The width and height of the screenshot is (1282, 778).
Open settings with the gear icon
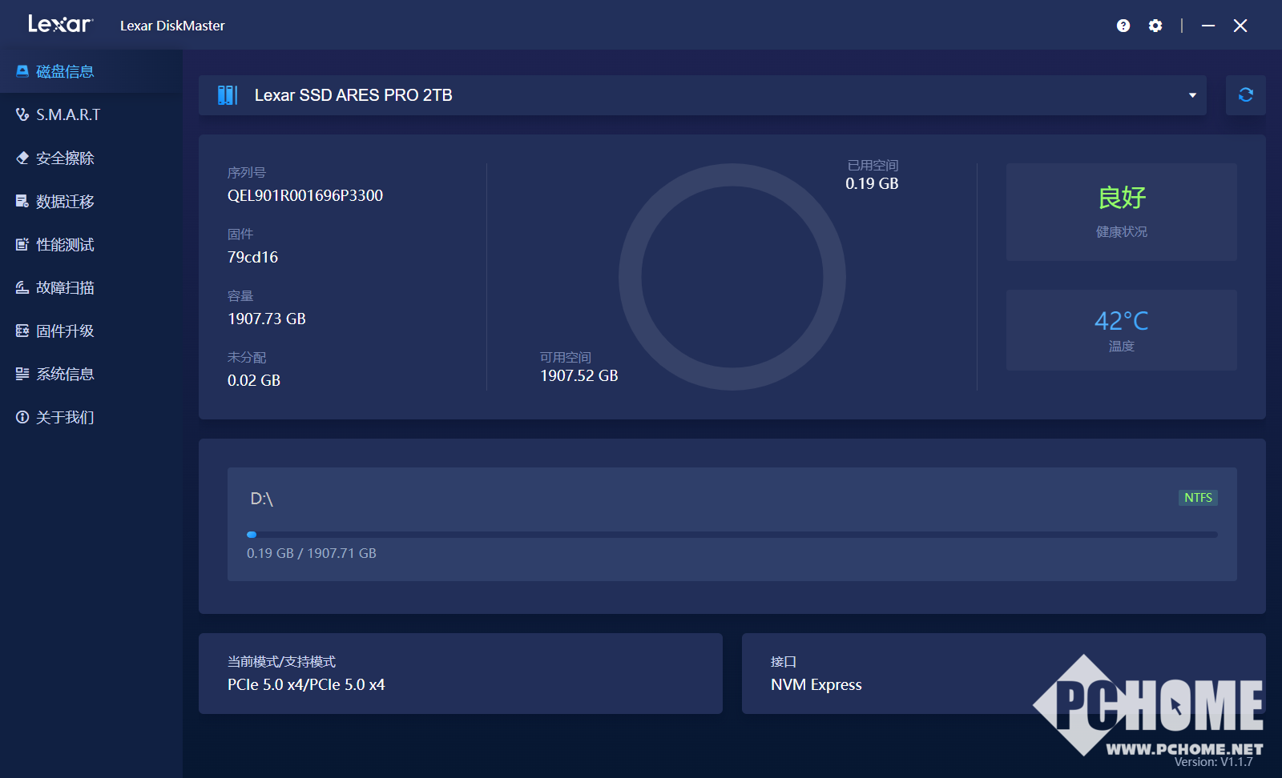click(1155, 26)
